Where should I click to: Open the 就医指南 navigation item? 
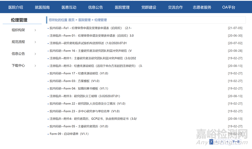point(42,7)
